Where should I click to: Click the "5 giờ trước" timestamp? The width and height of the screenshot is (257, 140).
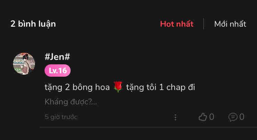tap(61, 117)
